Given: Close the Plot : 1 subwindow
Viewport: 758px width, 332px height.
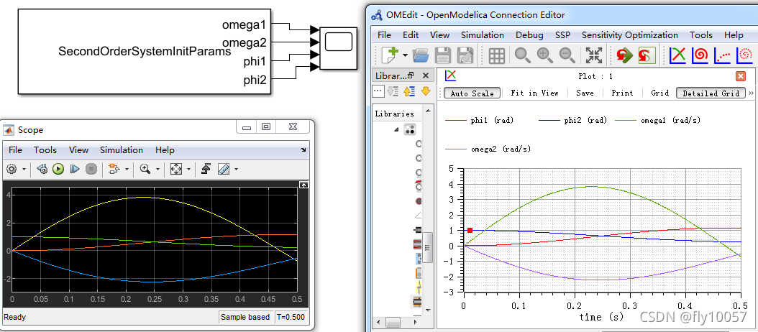Looking at the screenshot, I should point(740,76).
